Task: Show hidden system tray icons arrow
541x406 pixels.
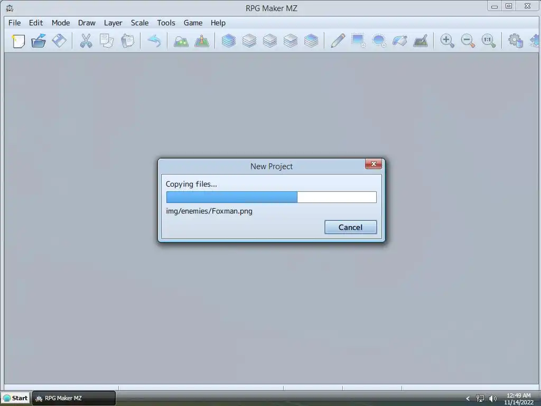Action: tap(468, 399)
